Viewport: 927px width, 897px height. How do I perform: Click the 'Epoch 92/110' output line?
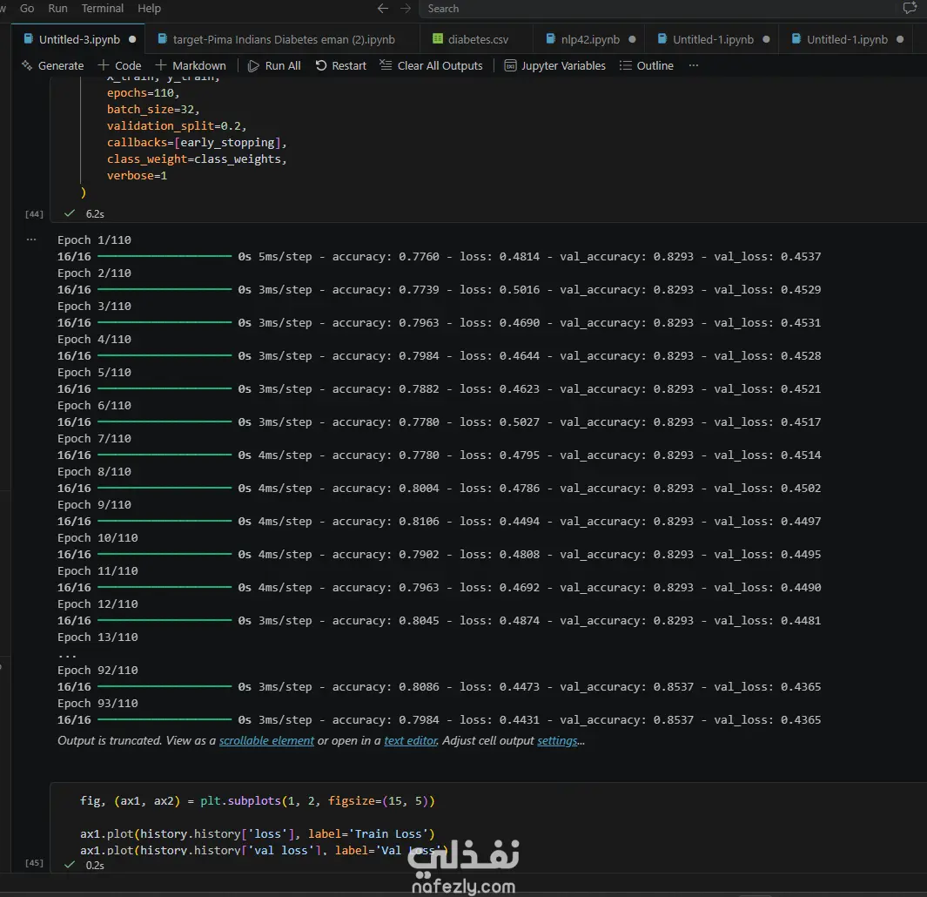coord(97,670)
